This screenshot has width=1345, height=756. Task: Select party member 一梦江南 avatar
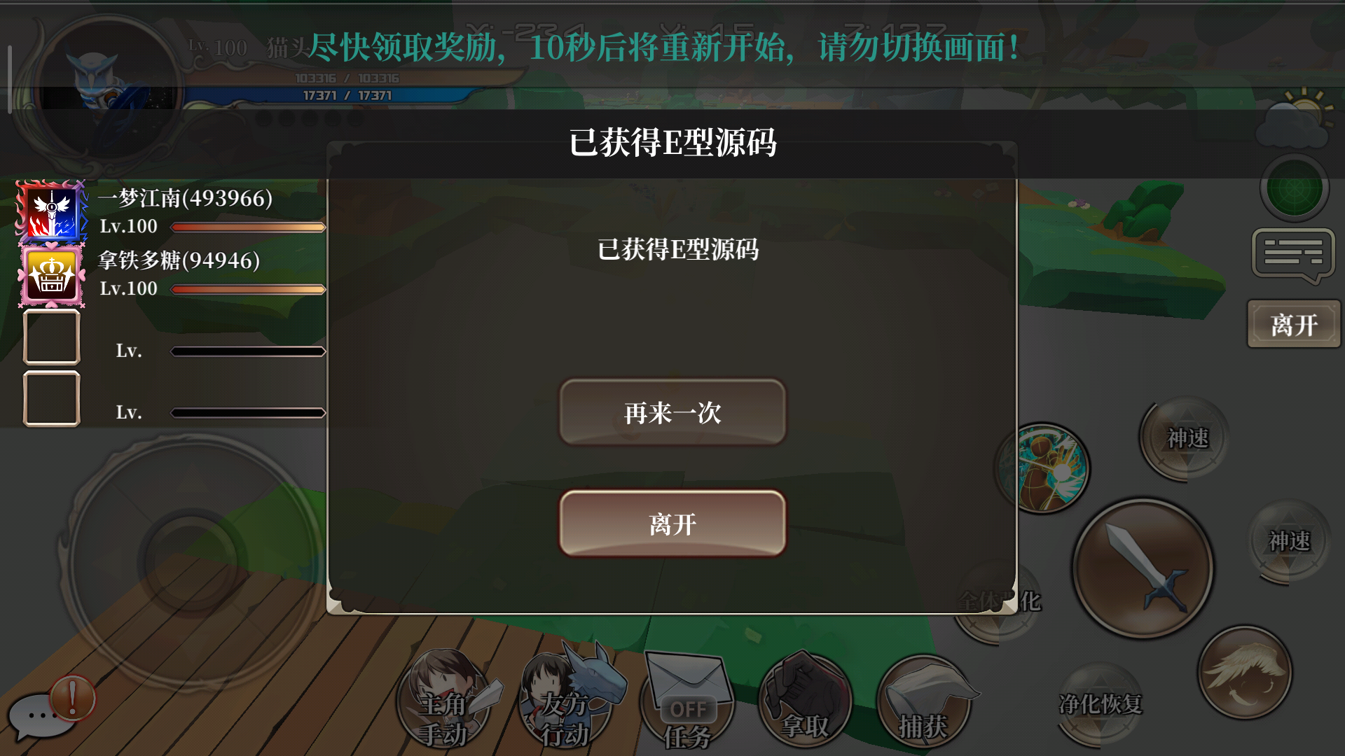pos(52,212)
